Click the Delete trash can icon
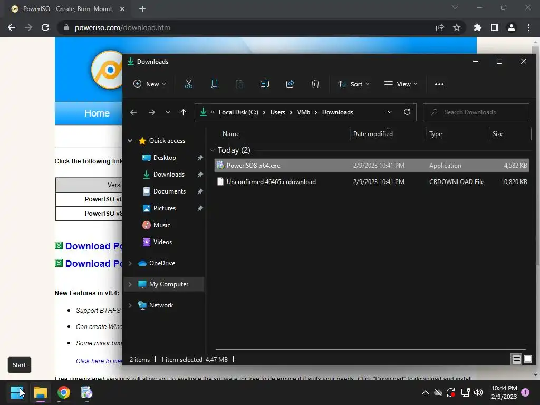 coord(315,84)
